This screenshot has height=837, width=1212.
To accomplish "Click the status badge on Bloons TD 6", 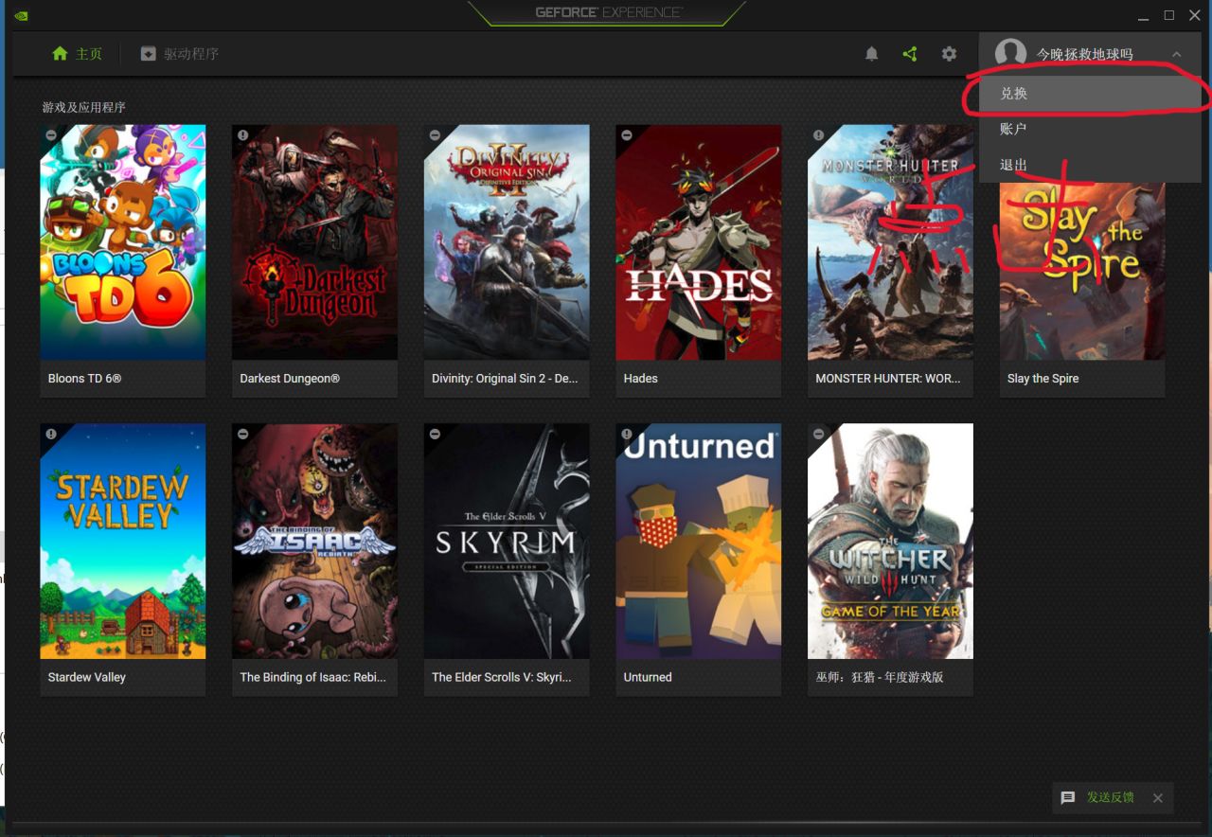I will (x=51, y=135).
